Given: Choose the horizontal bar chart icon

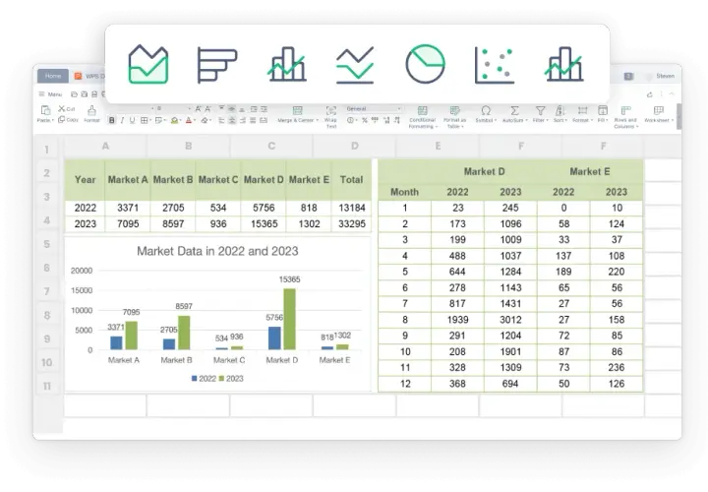Looking at the screenshot, I should click(217, 66).
